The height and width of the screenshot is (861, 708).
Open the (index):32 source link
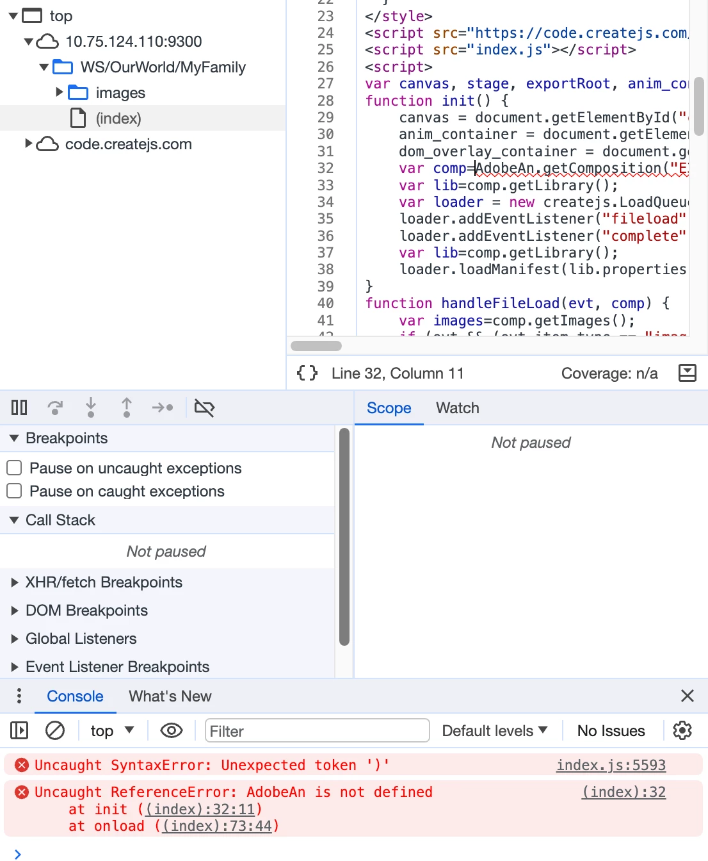tap(624, 792)
